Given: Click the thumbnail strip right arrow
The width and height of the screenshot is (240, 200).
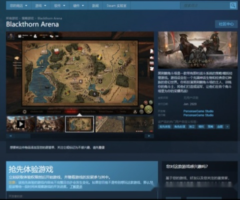Looking at the screenshot, I should pyautogui.click(x=149, y=136).
